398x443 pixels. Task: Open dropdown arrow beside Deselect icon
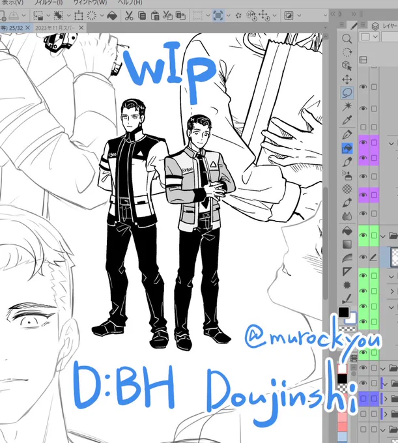point(102,16)
